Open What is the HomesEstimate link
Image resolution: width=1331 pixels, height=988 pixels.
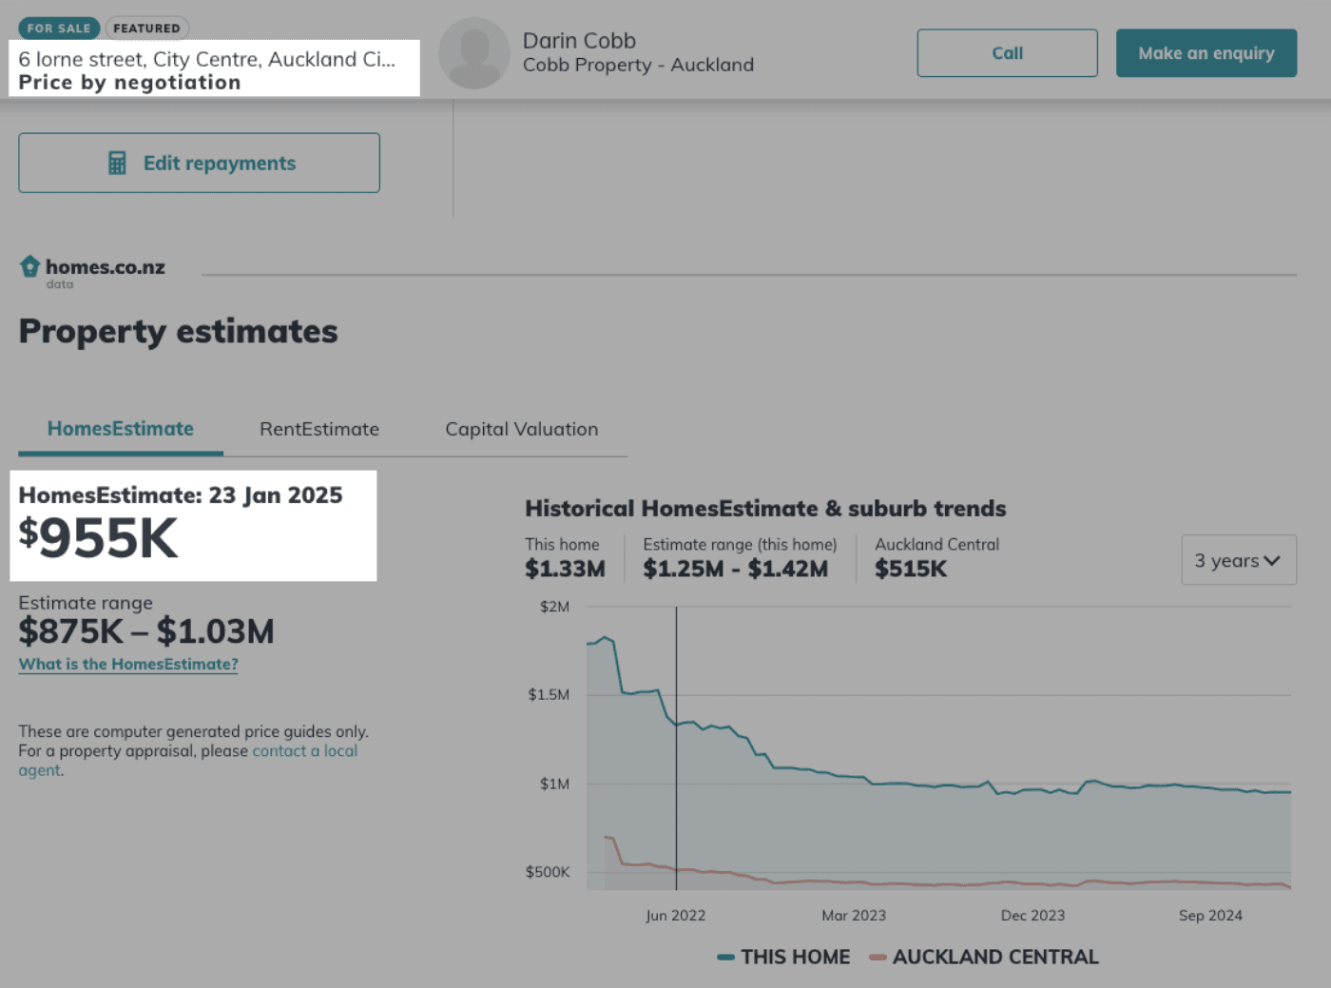[128, 664]
